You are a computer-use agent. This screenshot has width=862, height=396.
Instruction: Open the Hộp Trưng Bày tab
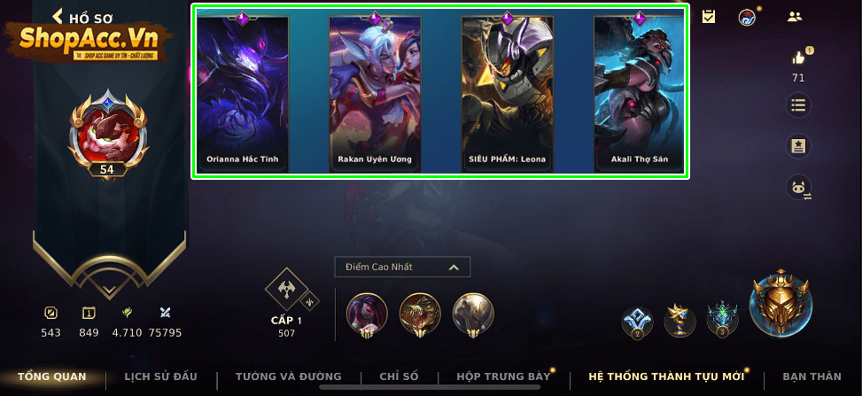(503, 377)
